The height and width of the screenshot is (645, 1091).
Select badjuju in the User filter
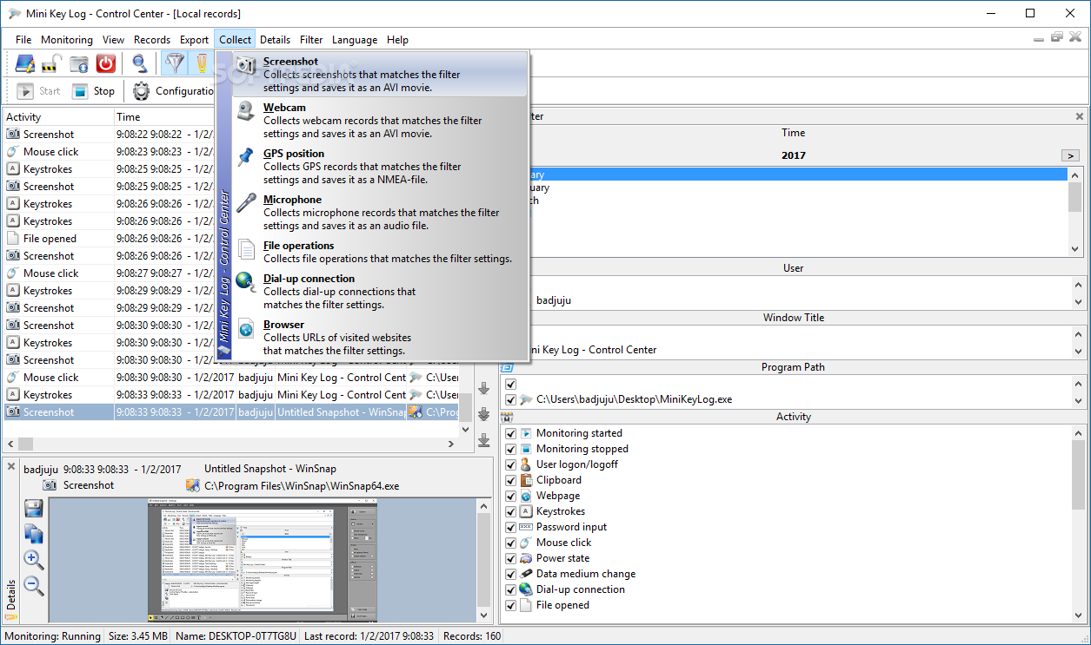point(554,300)
